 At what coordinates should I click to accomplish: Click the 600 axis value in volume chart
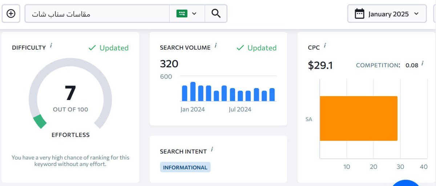click(x=166, y=77)
